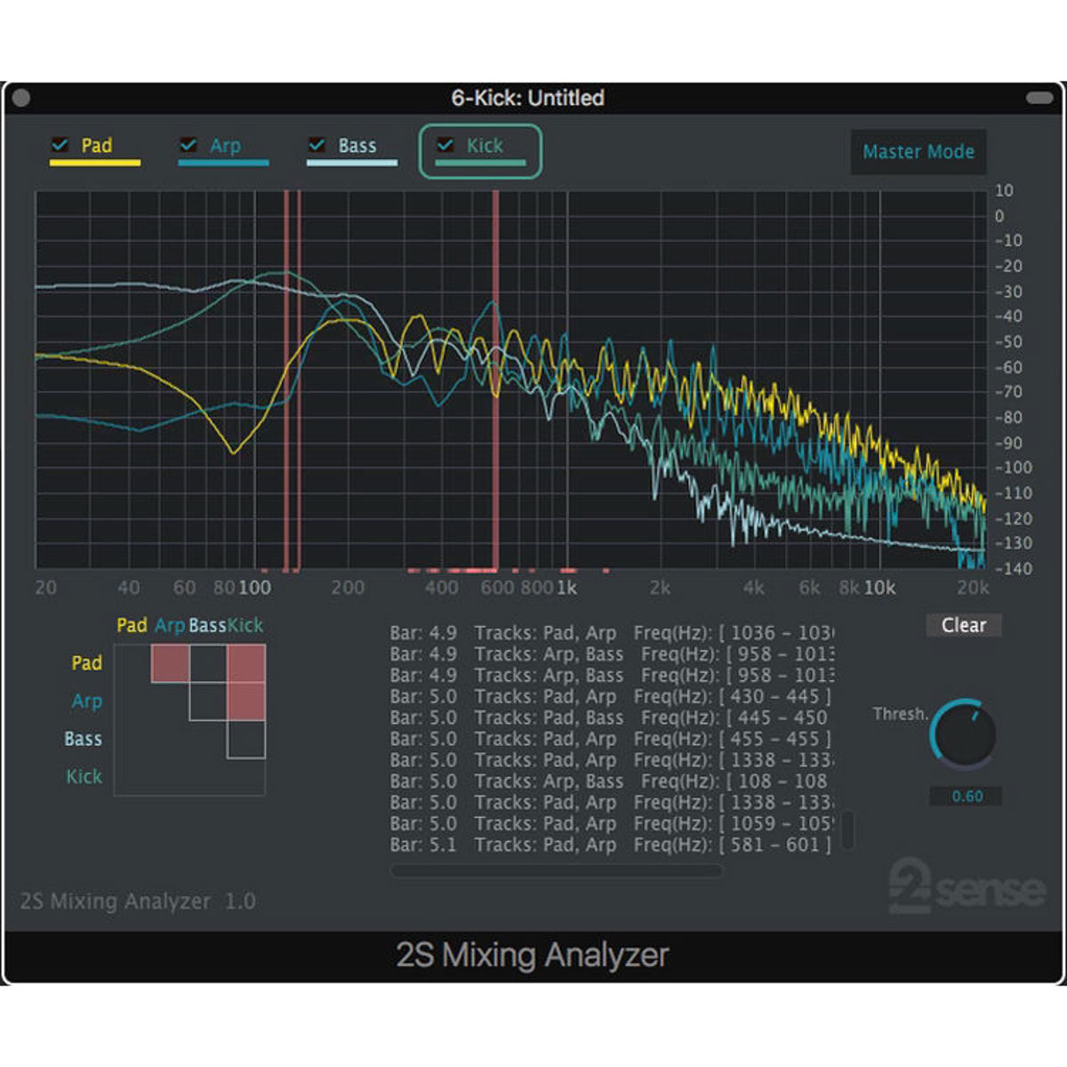Click the Pad column header in matrix

click(x=132, y=625)
